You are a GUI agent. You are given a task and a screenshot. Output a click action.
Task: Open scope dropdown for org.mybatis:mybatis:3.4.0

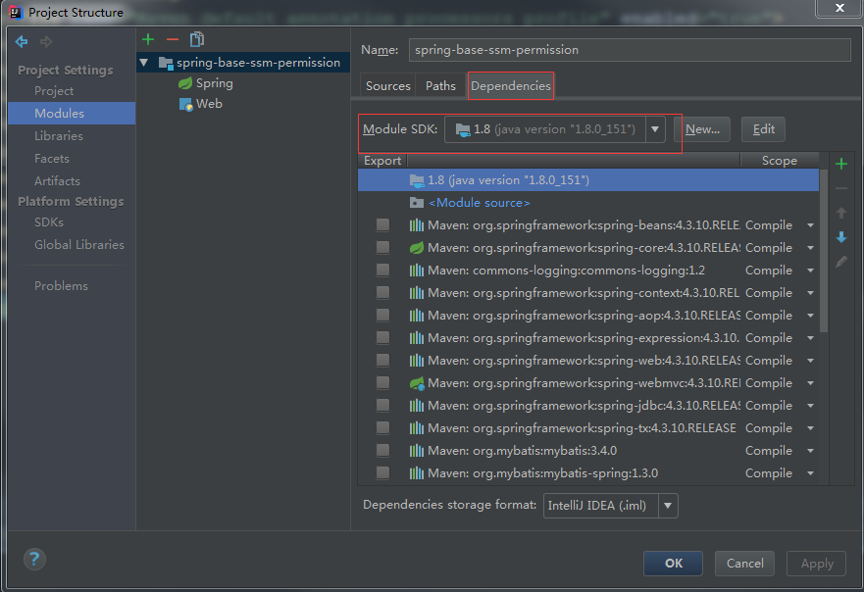810,451
